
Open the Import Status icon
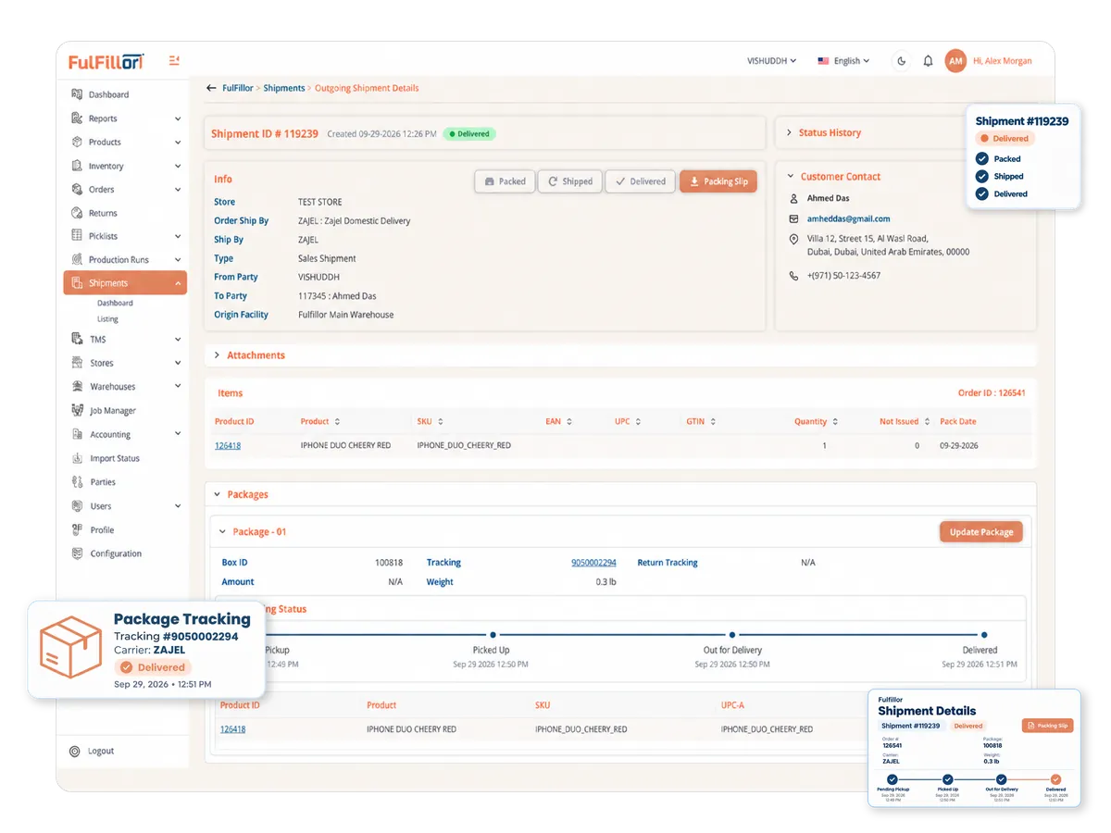tap(77, 458)
